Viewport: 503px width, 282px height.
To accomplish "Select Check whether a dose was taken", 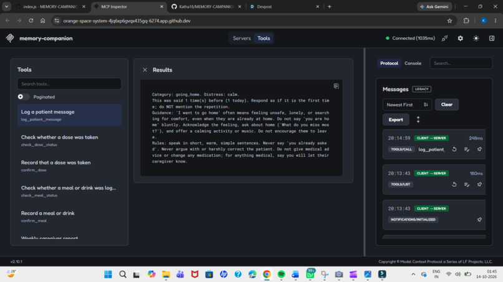I will pyautogui.click(x=69, y=140).
